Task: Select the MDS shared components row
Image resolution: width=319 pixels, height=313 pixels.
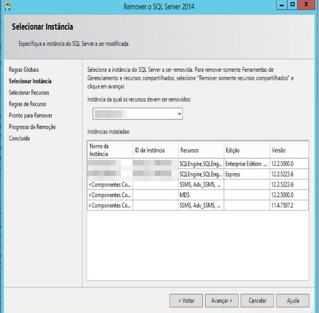Action: pos(198,195)
